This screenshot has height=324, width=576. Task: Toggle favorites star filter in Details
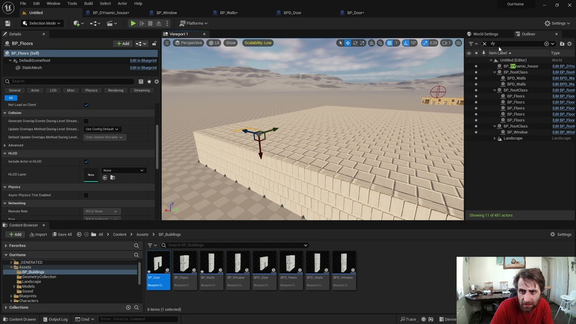149,81
